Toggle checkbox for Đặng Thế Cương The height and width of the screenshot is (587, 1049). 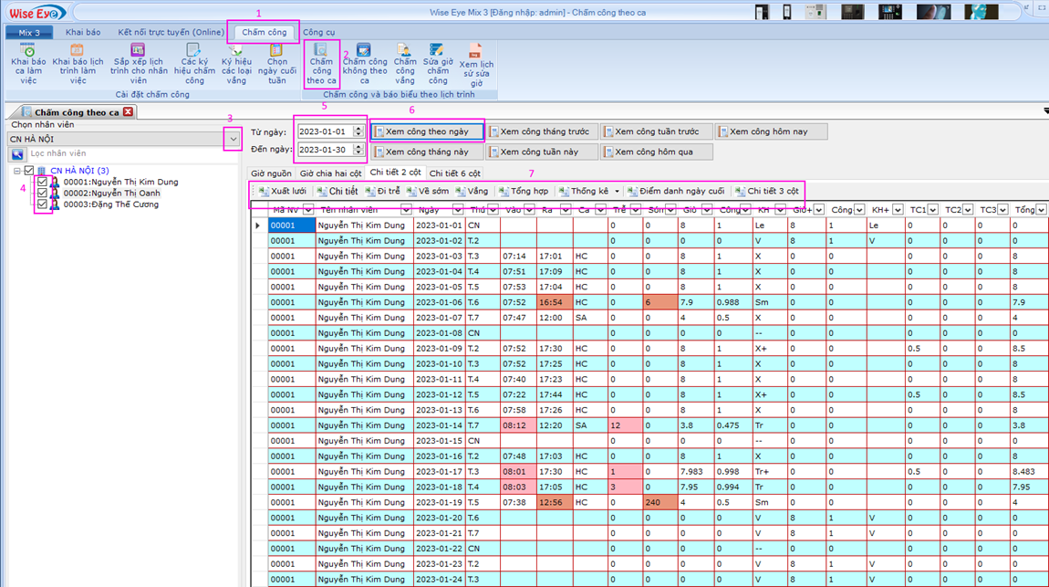pyautogui.click(x=43, y=204)
